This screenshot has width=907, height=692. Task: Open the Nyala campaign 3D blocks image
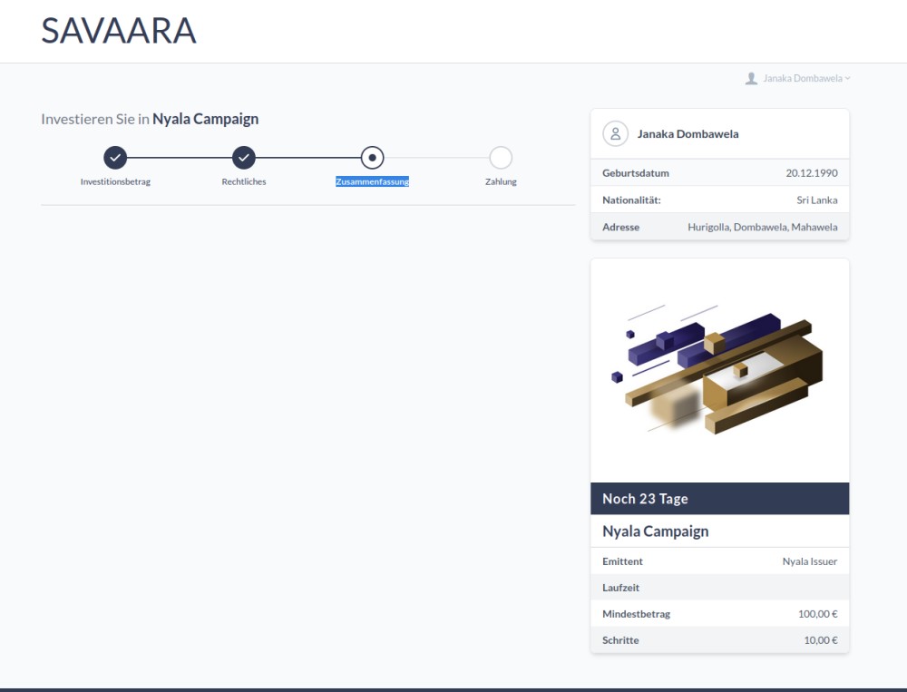719,370
